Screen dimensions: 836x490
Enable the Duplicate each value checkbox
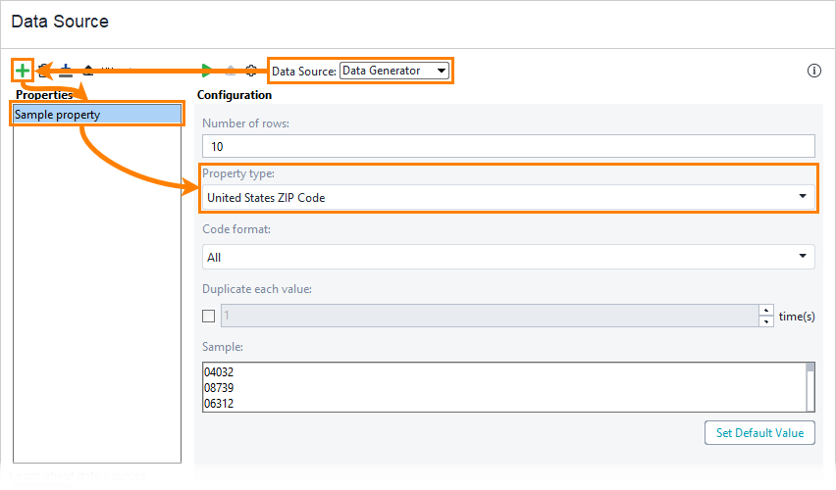(208, 316)
